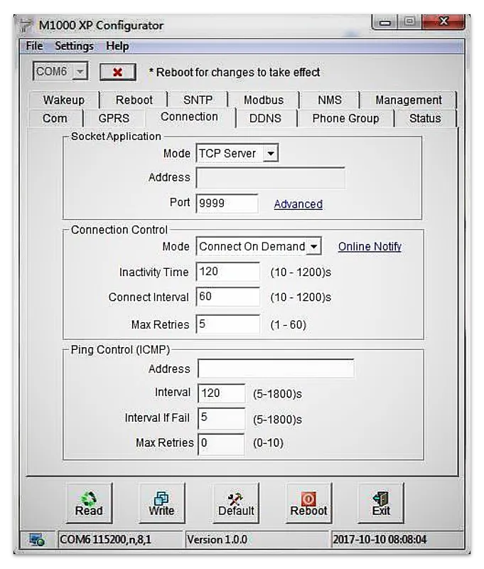Image resolution: width=484 pixels, height=569 pixels.
Task: Click the Reboot for changes notice text
Action: [x=235, y=73]
